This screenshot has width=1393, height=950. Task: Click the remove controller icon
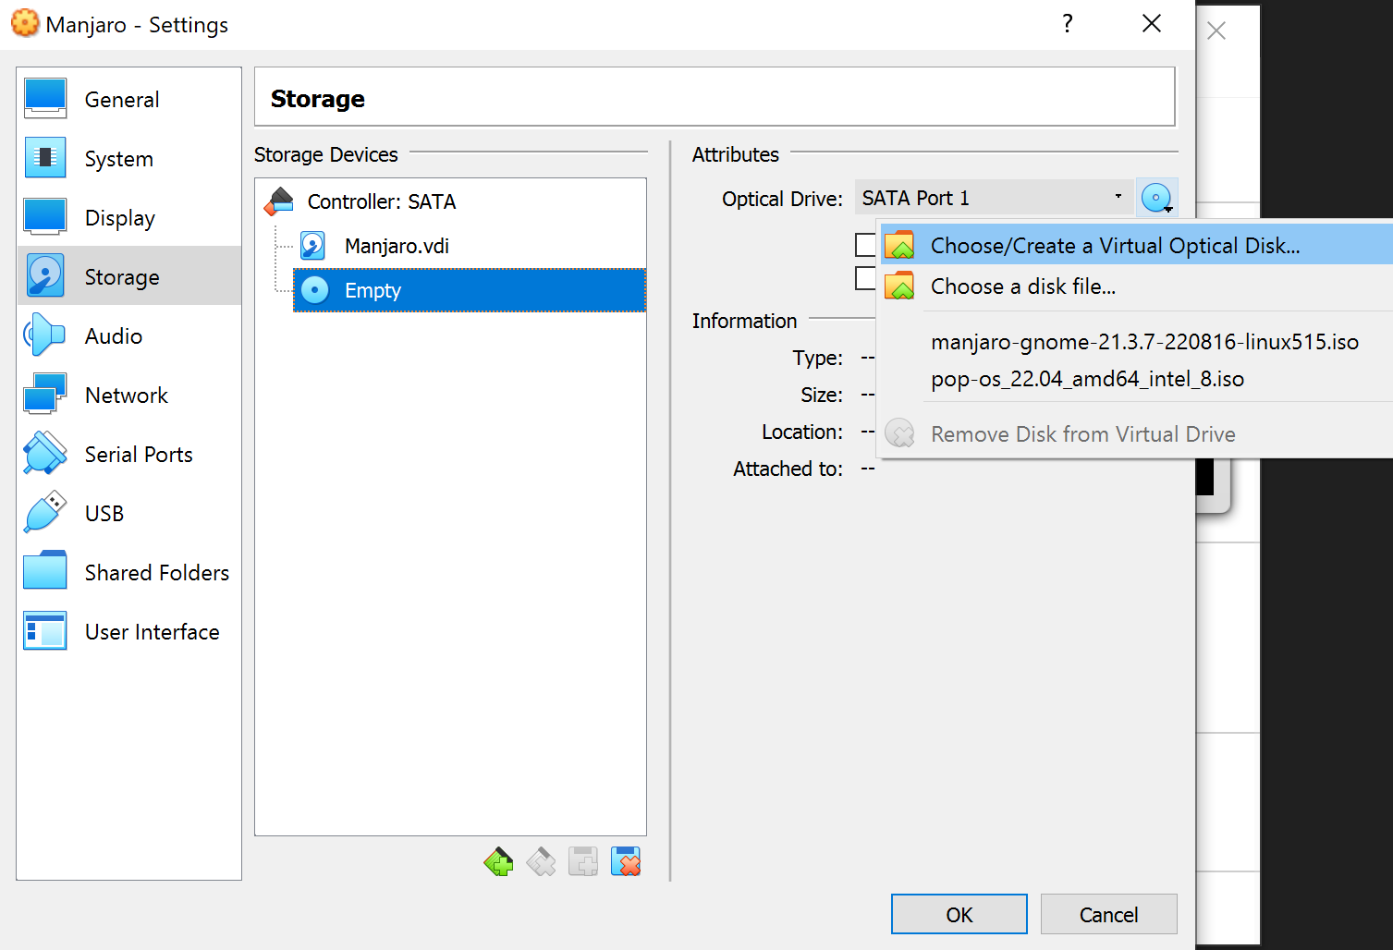pos(541,862)
